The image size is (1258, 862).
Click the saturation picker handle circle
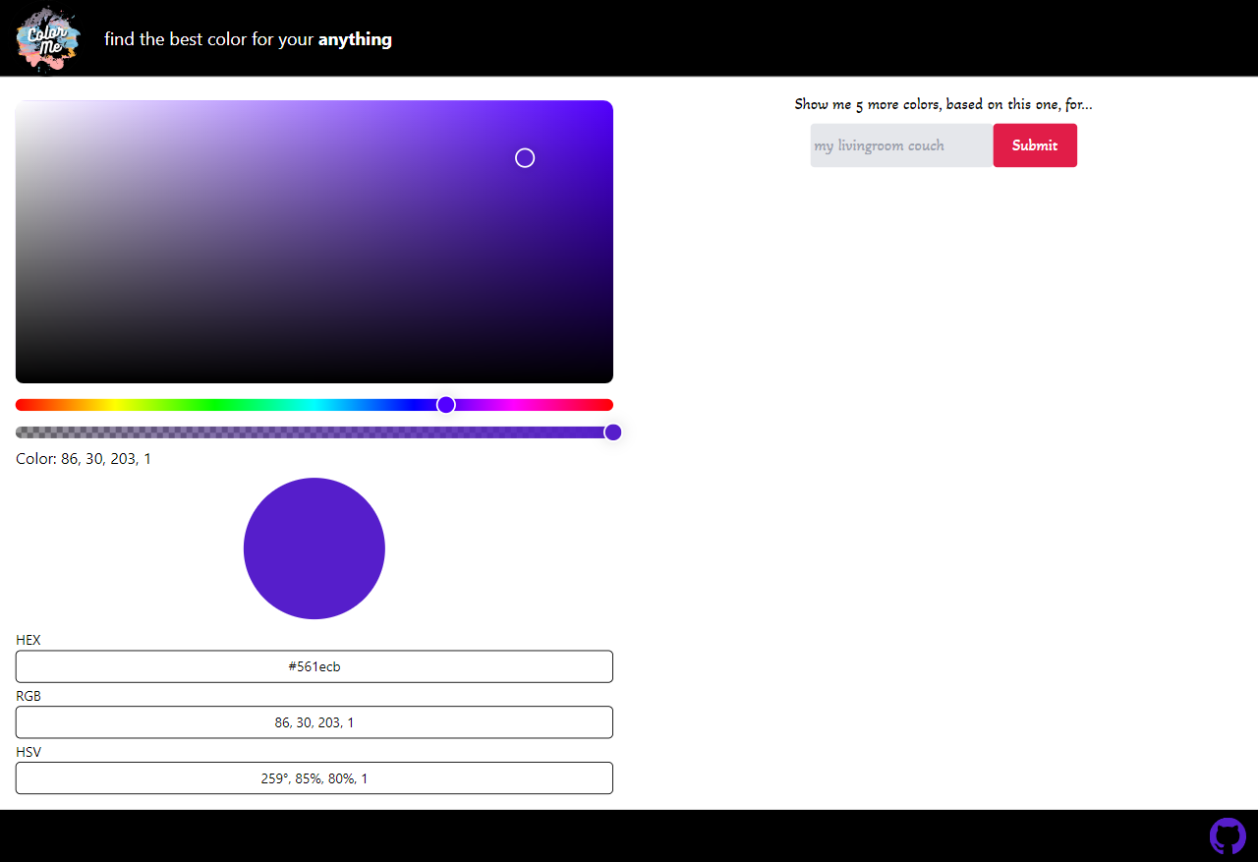click(525, 158)
